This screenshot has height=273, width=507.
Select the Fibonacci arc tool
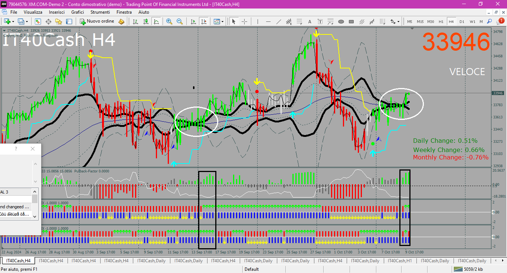[330, 21]
